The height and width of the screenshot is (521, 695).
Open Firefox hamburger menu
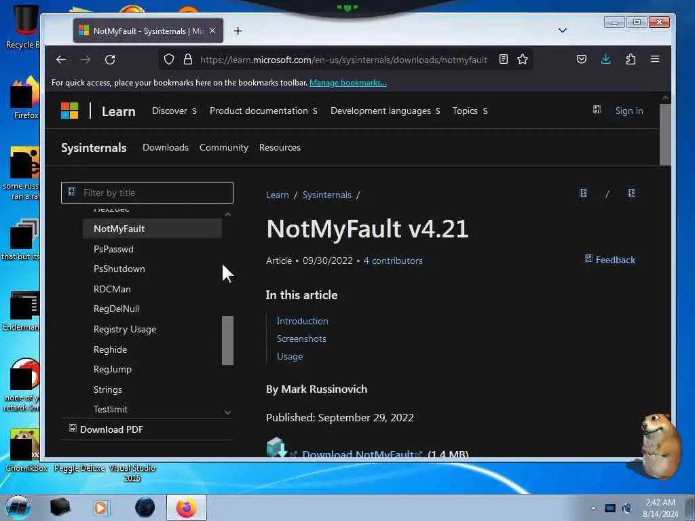(x=655, y=60)
